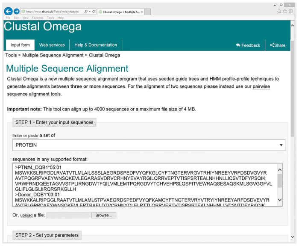
Task: Close the Clustal Omega browser tab
Action: click(x=142, y=12)
